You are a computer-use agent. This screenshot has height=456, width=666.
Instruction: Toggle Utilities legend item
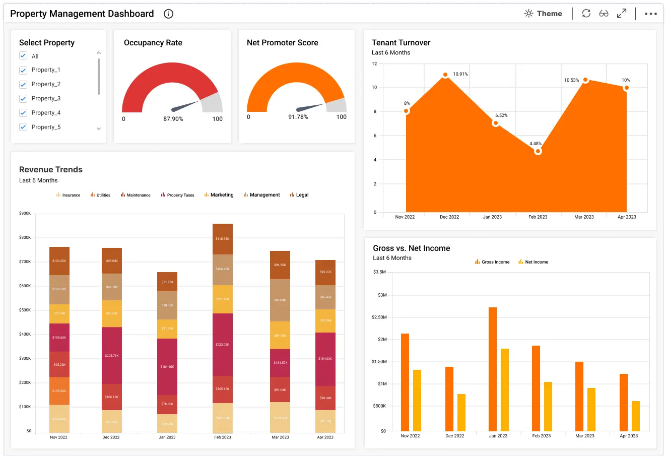(100, 195)
